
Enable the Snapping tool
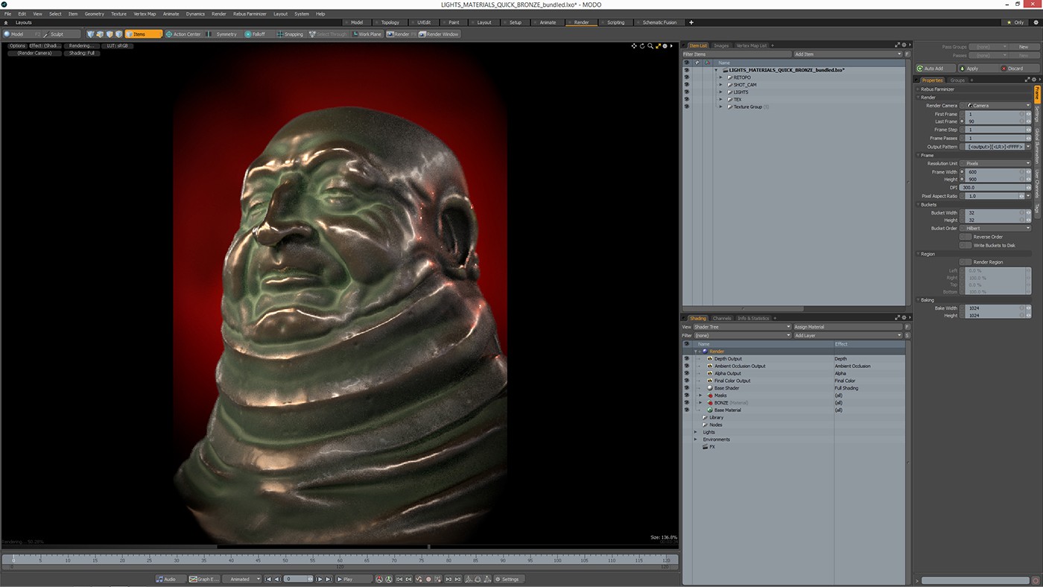pos(291,34)
